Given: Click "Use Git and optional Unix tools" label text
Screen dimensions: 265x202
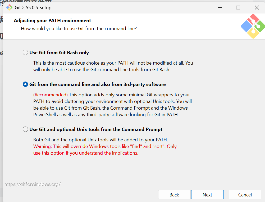Looking at the screenshot, I should [x=96, y=129].
